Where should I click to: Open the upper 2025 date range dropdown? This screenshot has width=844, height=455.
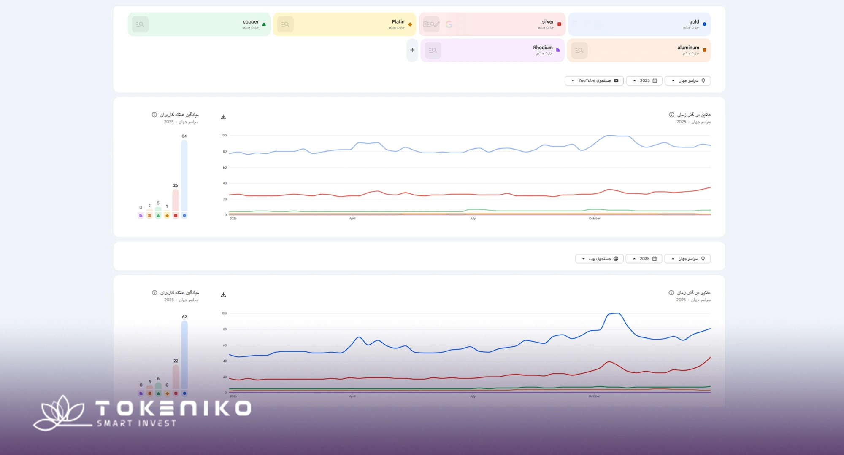[644, 80]
